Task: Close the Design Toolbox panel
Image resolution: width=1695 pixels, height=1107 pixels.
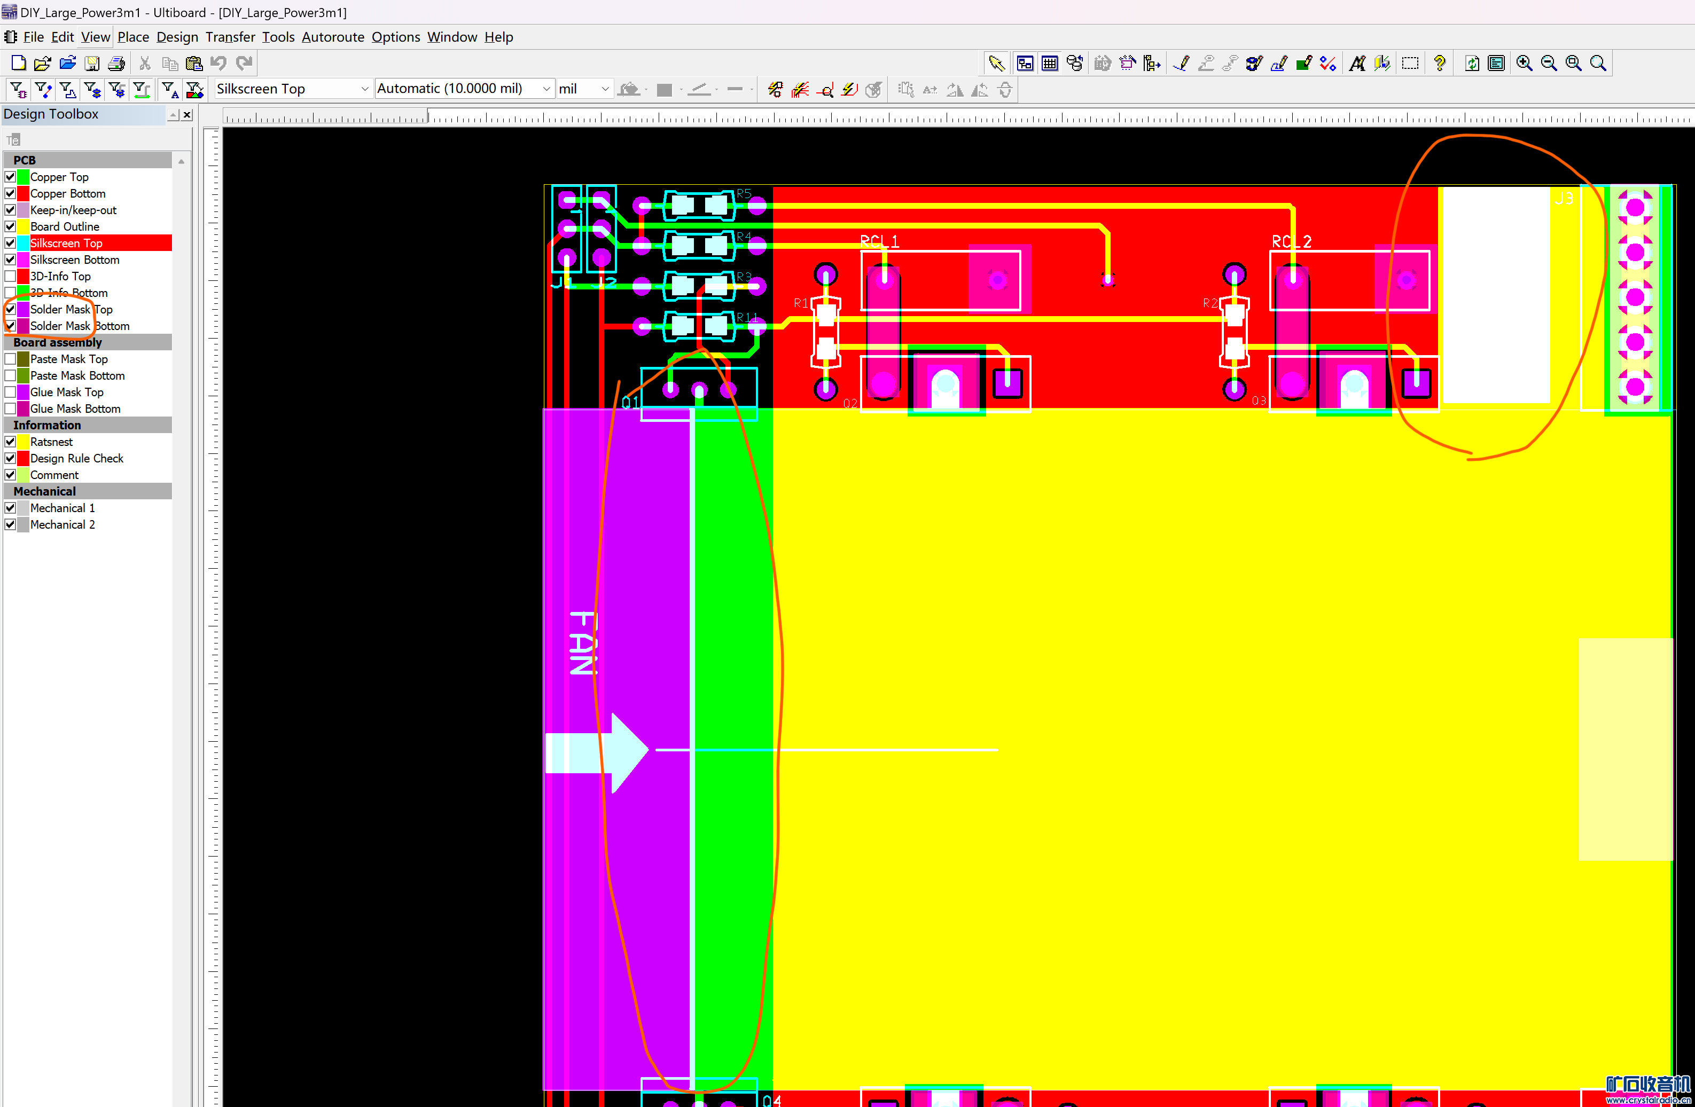Action: [x=188, y=115]
